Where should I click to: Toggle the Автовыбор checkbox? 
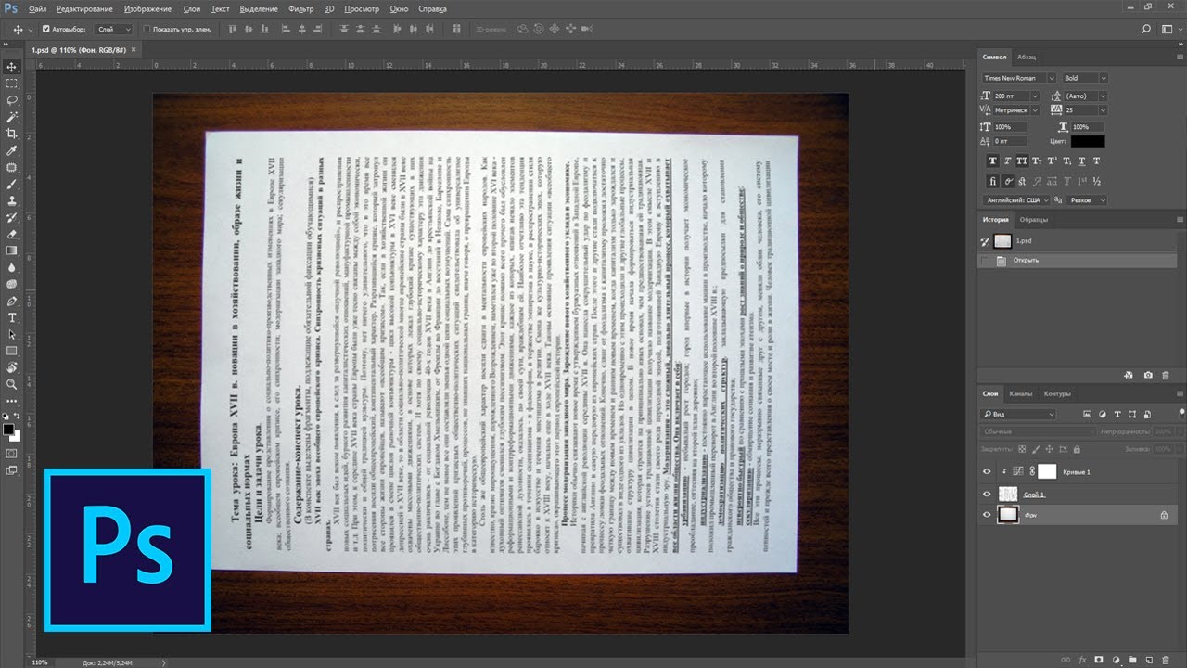(46, 30)
